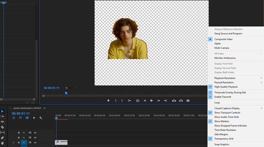
Task: Click the Export Frame camera icon
Action: pyautogui.click(x=188, y=101)
